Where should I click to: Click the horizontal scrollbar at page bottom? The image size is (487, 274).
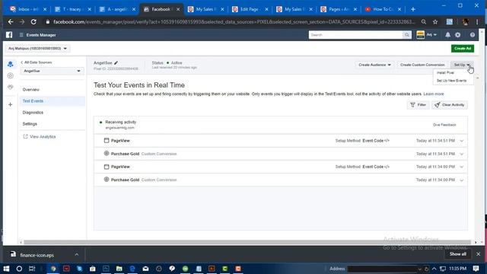point(247,242)
